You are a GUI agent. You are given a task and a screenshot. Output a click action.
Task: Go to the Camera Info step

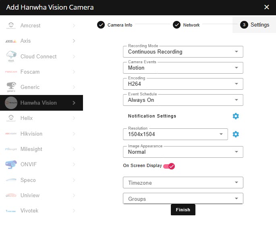115,25
